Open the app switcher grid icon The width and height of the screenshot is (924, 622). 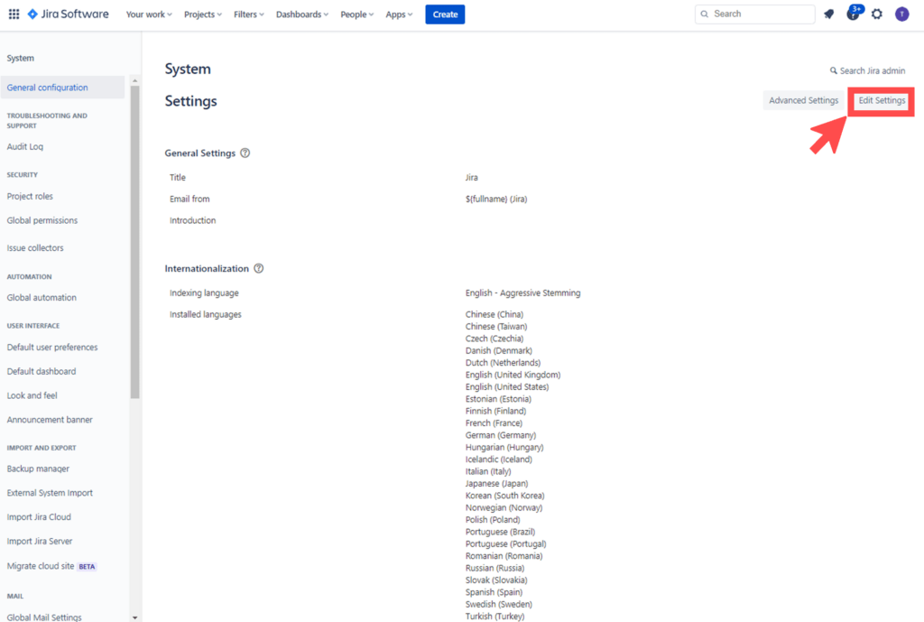(14, 14)
